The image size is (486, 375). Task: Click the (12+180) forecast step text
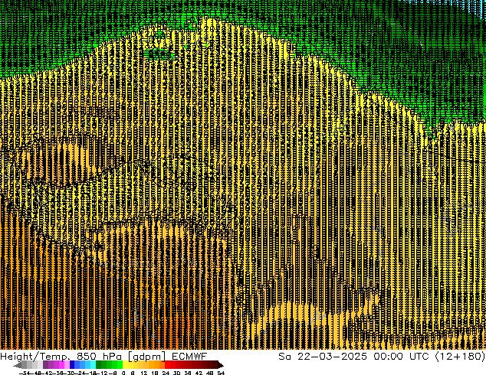[x=460, y=356]
